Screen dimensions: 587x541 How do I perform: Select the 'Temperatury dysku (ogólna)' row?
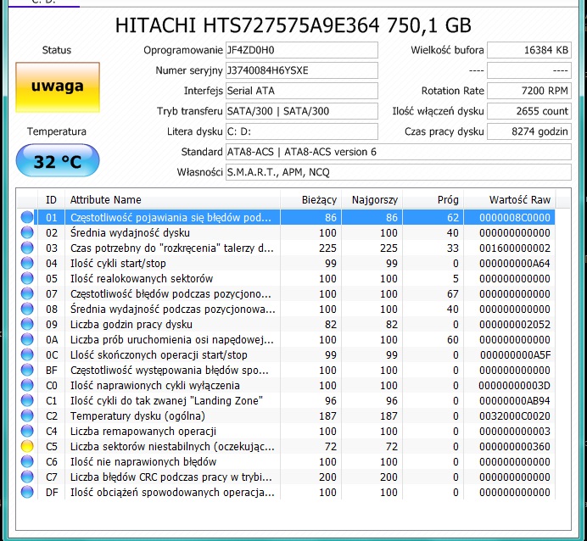pos(287,416)
